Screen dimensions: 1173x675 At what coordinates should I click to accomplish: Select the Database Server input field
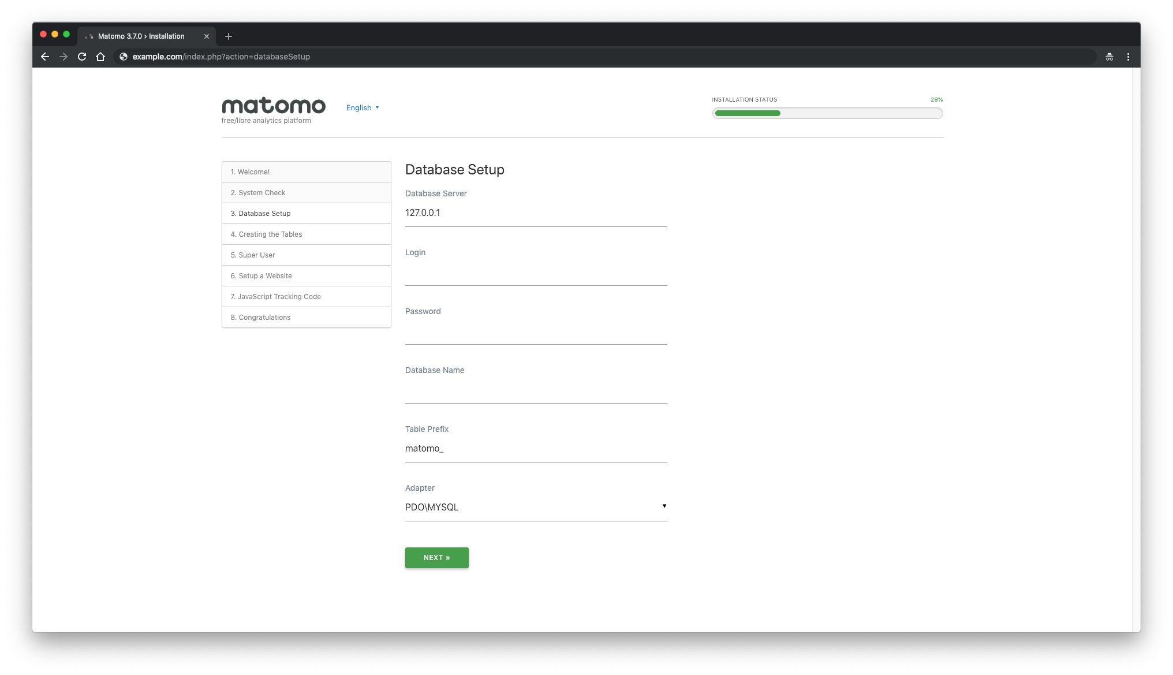click(x=536, y=212)
